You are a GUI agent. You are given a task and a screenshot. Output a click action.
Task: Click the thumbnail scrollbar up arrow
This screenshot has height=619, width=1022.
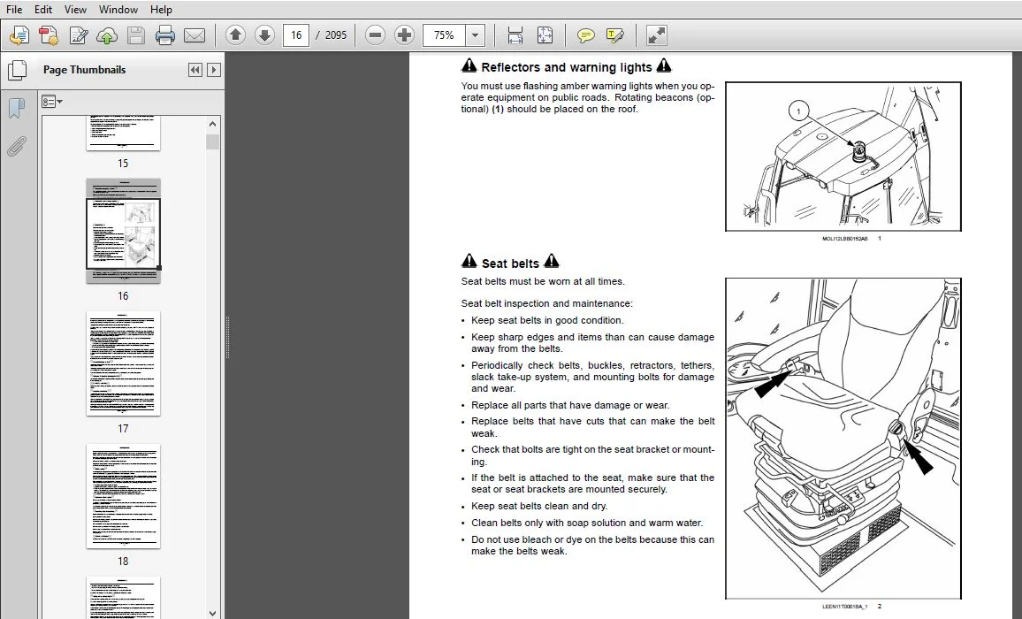pos(212,124)
